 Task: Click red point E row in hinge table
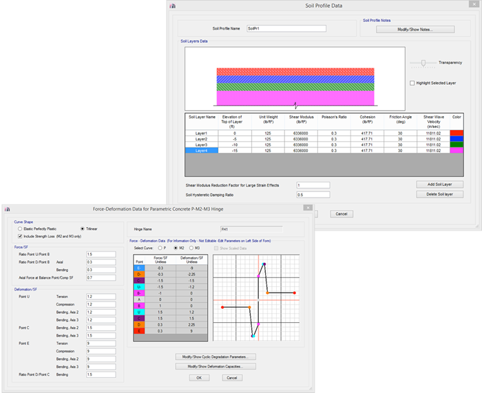[x=170, y=331]
